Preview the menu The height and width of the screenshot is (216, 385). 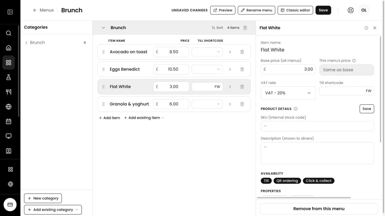(223, 10)
